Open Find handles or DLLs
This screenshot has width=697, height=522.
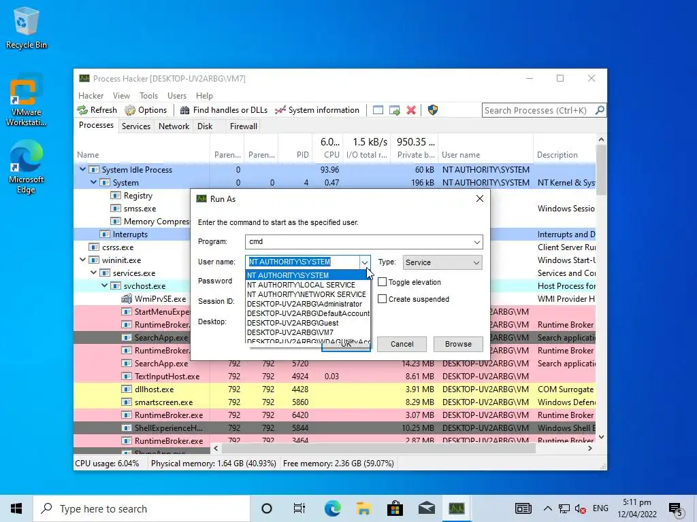224,110
